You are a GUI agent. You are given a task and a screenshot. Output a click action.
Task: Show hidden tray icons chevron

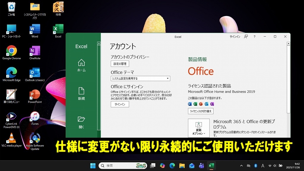pyautogui.click(x=241, y=166)
